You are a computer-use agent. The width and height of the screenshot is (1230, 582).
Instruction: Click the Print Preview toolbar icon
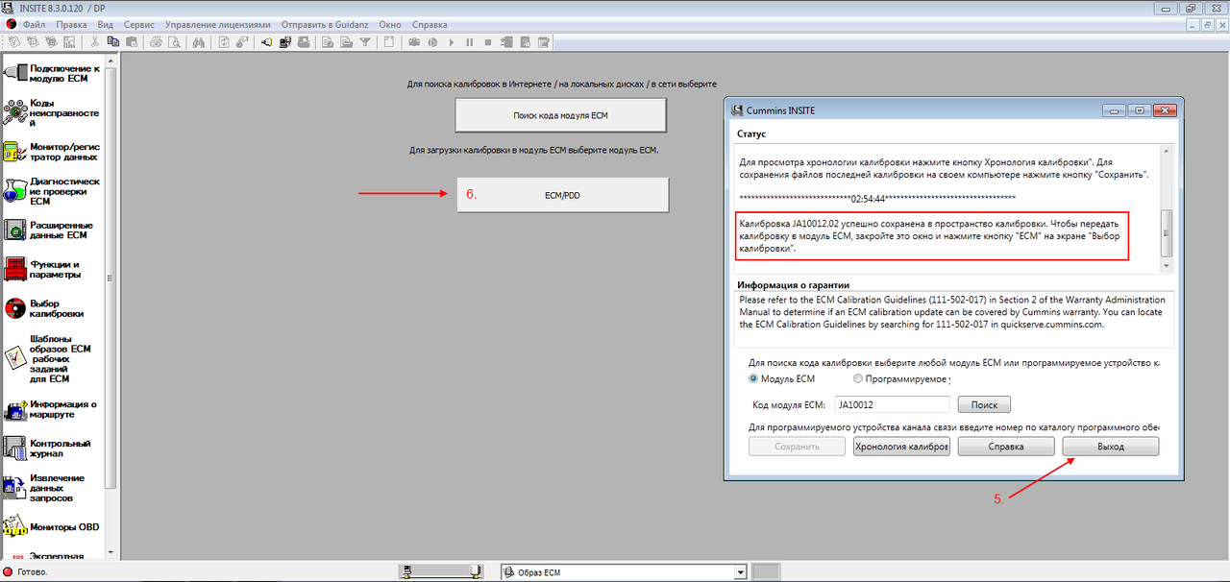coord(174,42)
